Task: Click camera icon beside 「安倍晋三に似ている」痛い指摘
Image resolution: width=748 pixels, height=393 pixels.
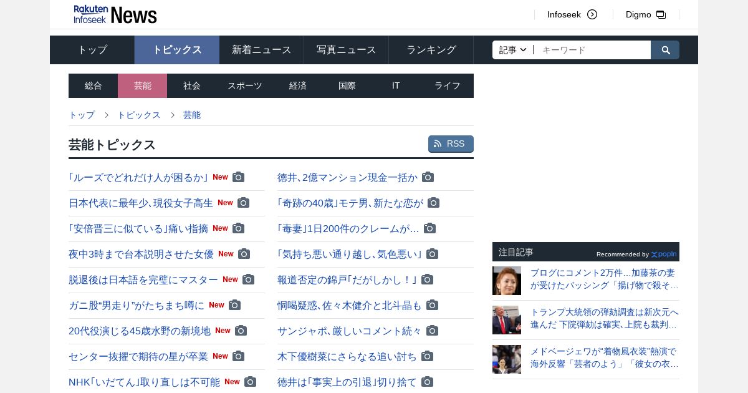Action: [x=239, y=228]
